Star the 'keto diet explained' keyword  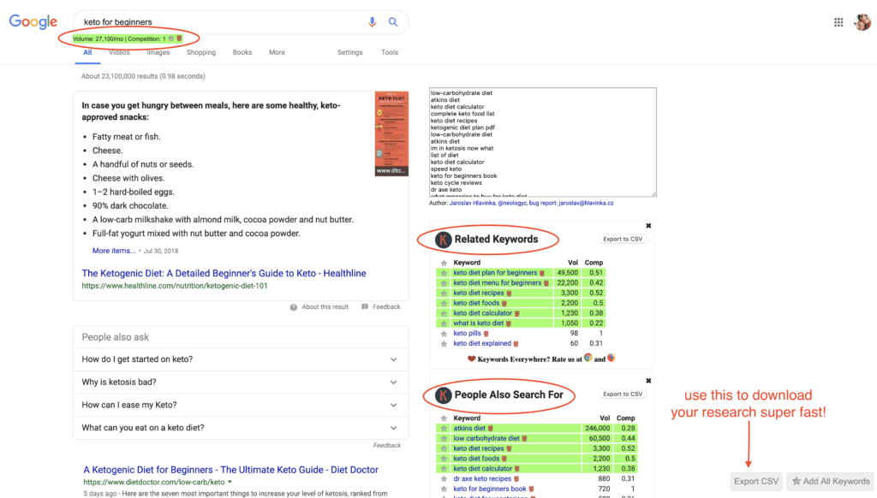(444, 343)
